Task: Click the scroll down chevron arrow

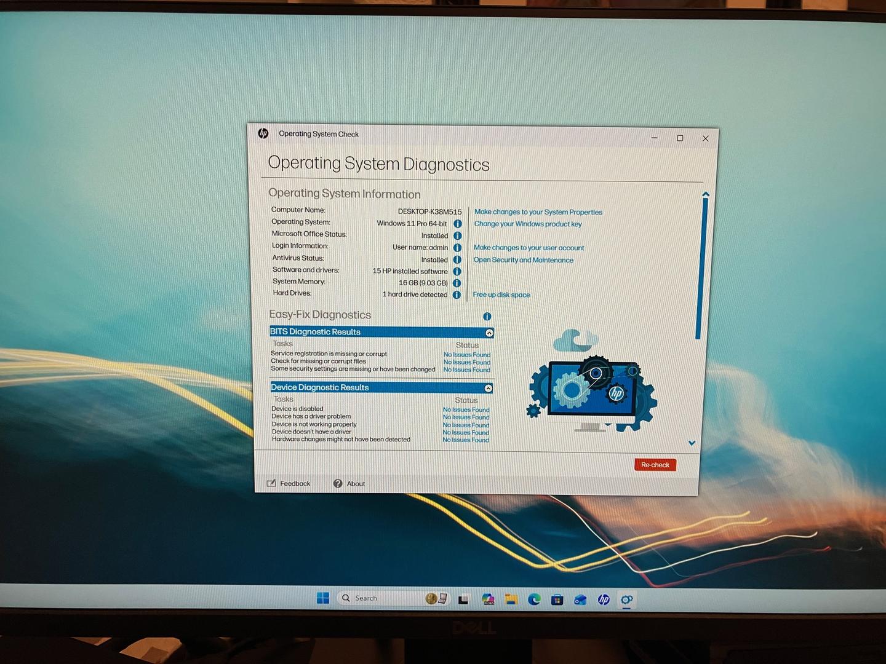Action: (692, 443)
